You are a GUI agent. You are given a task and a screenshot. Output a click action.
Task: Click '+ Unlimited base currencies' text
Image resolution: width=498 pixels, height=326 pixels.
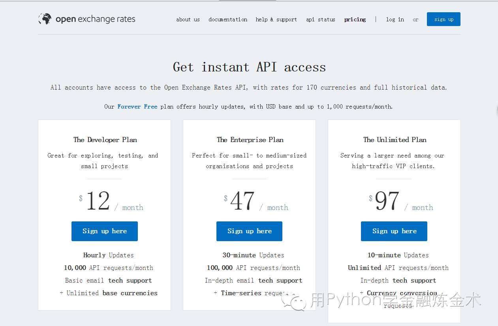point(109,293)
